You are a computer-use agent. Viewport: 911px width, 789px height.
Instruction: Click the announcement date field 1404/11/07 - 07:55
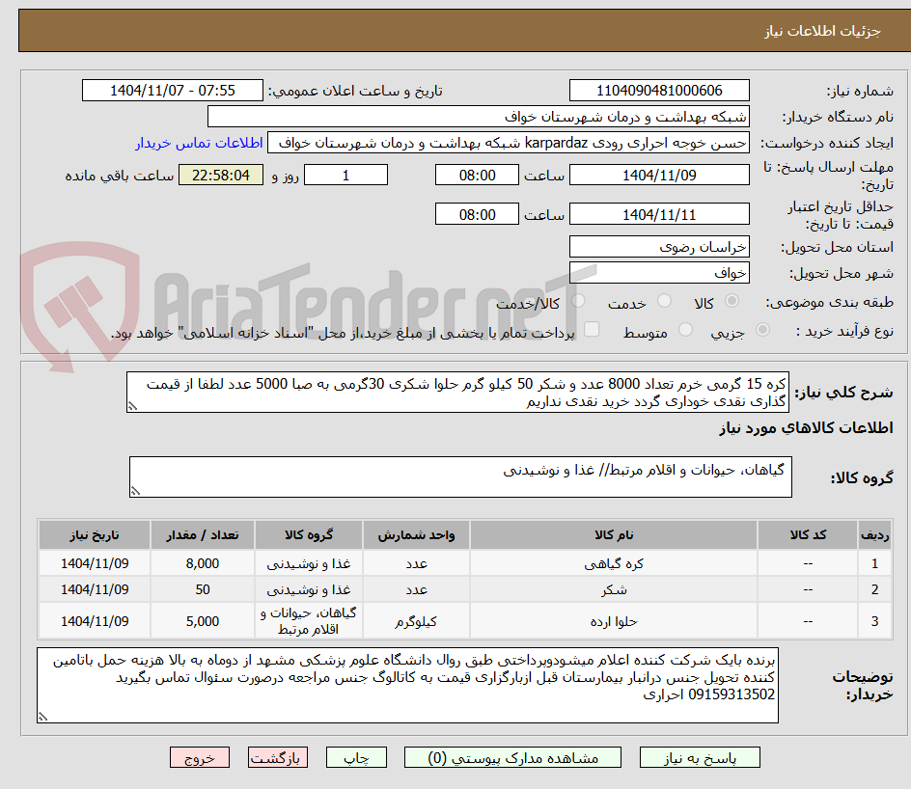[x=173, y=91]
